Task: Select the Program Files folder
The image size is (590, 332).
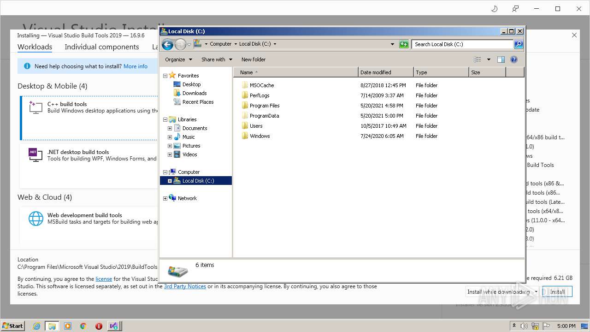Action: (x=265, y=106)
